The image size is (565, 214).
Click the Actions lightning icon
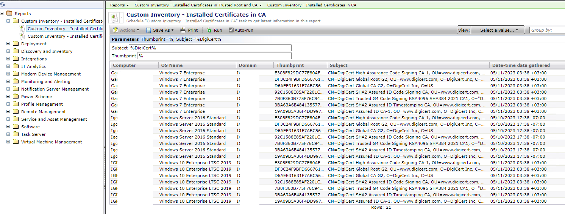115,30
